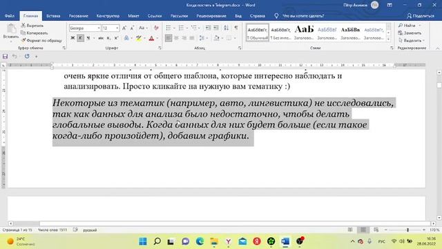Image resolution: width=442 pixels, height=249 pixels.
Task: Decrease font size with the small A icon
Action: point(132,28)
